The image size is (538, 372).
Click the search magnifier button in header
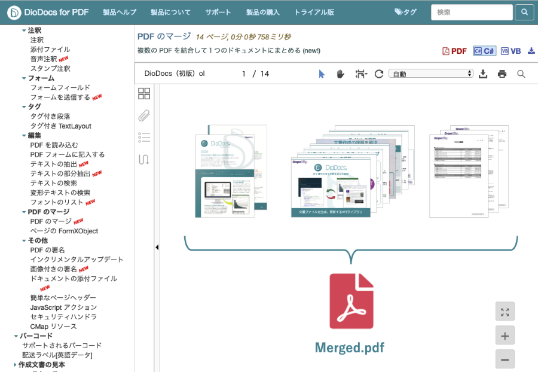point(524,12)
